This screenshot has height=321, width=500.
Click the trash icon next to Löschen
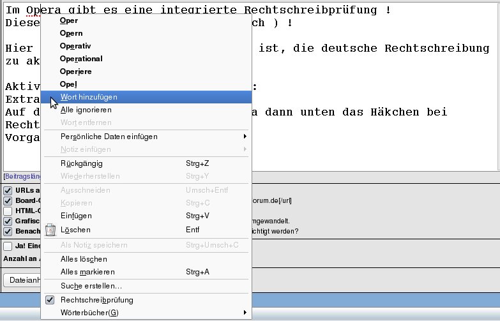point(50,230)
